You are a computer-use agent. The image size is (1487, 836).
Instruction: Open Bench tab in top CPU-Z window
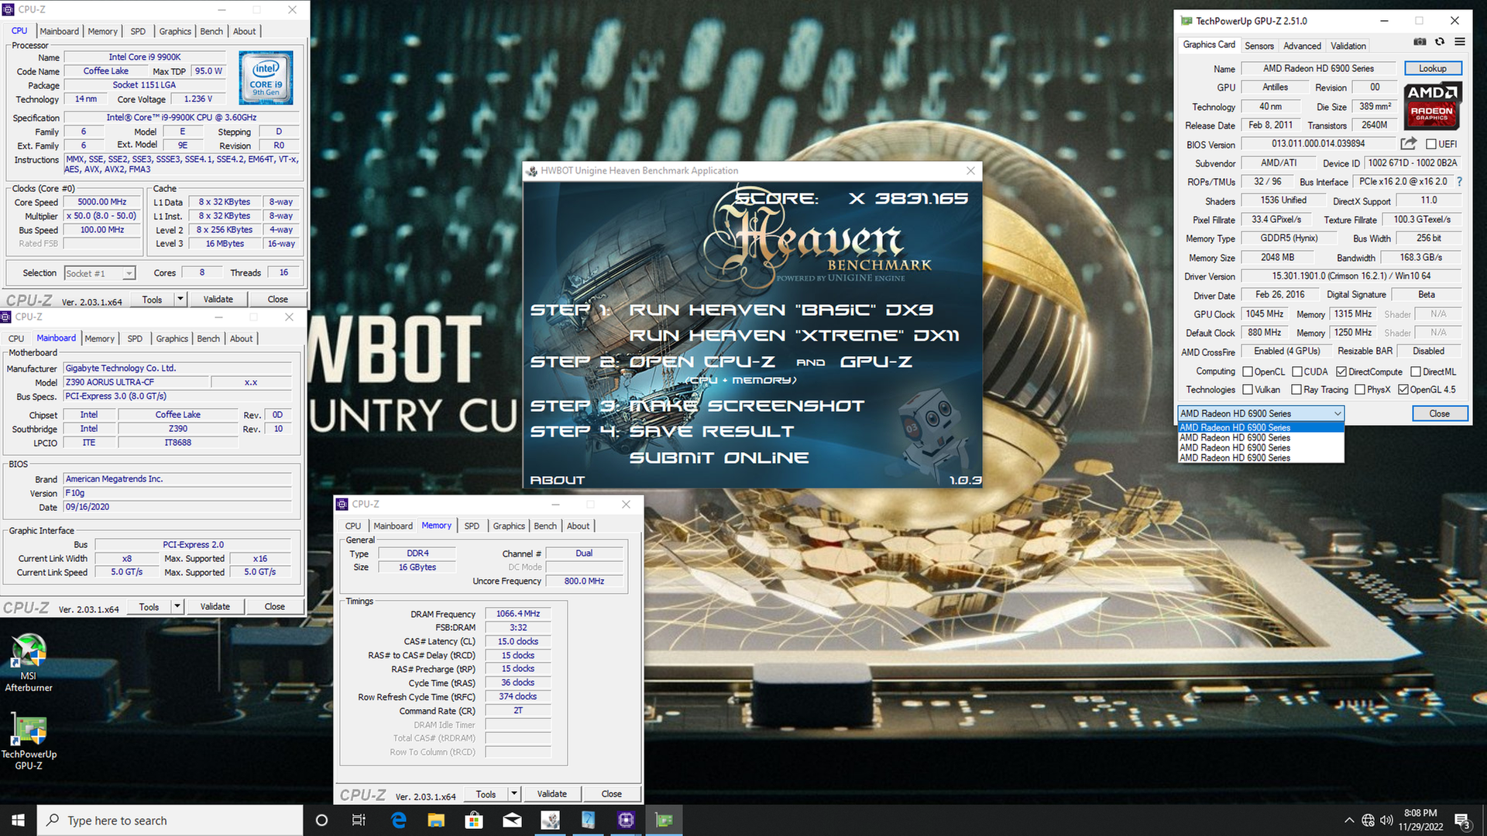pyautogui.click(x=211, y=32)
